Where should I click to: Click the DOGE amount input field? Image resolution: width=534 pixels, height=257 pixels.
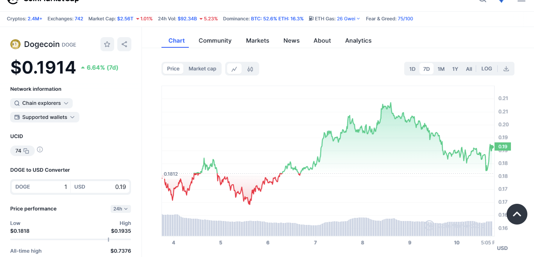(x=41, y=187)
